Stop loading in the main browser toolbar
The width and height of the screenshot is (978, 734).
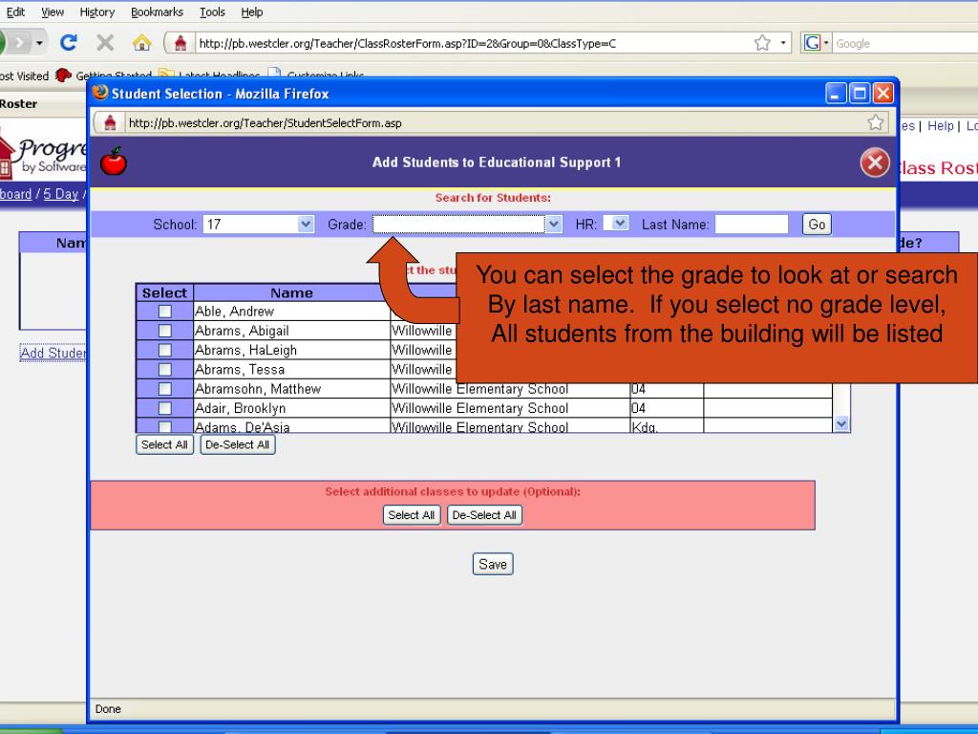coord(105,42)
